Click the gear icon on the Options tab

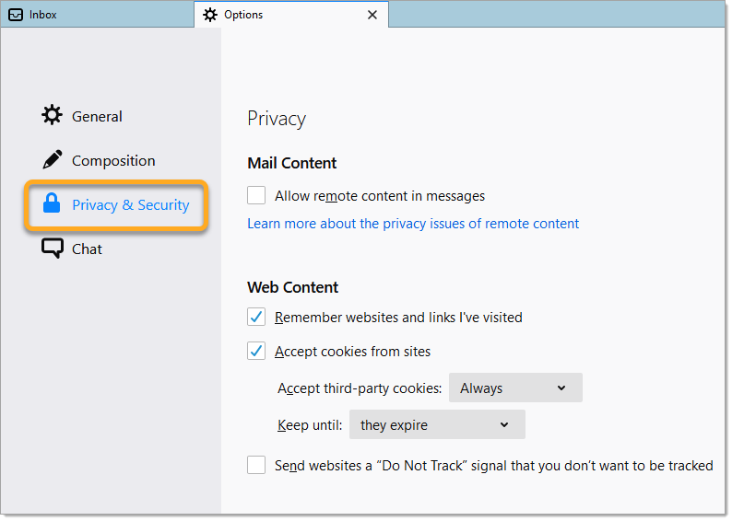[x=211, y=15]
